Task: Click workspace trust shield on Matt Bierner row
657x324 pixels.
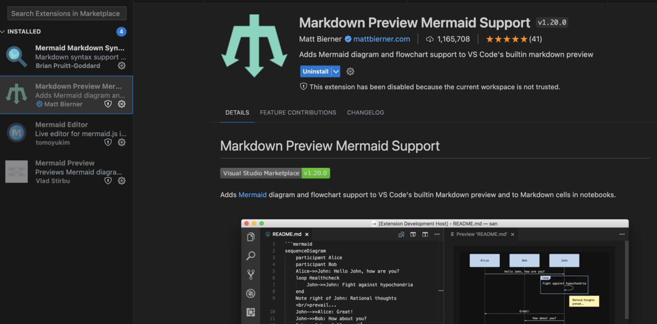Action: click(x=108, y=104)
